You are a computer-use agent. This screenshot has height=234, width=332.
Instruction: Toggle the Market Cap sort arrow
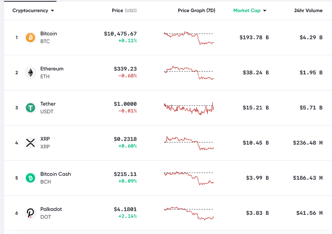point(265,11)
